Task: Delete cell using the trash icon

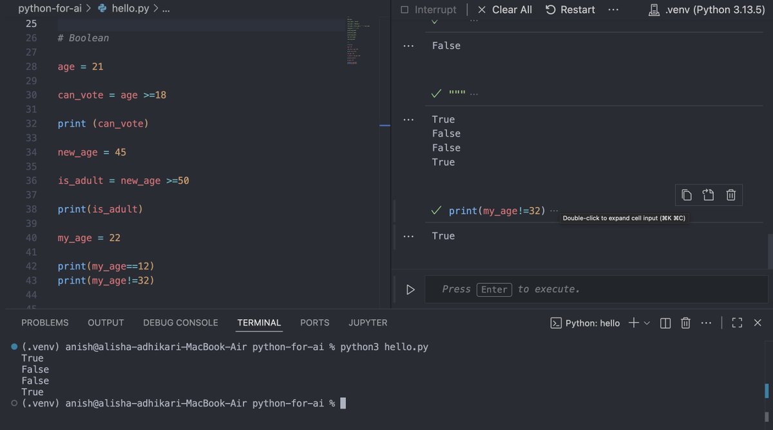Action: pos(731,195)
